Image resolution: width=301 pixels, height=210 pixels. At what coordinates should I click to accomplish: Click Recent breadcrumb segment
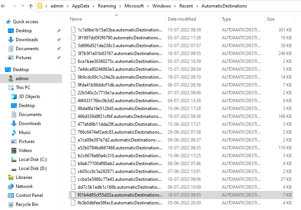186,6
